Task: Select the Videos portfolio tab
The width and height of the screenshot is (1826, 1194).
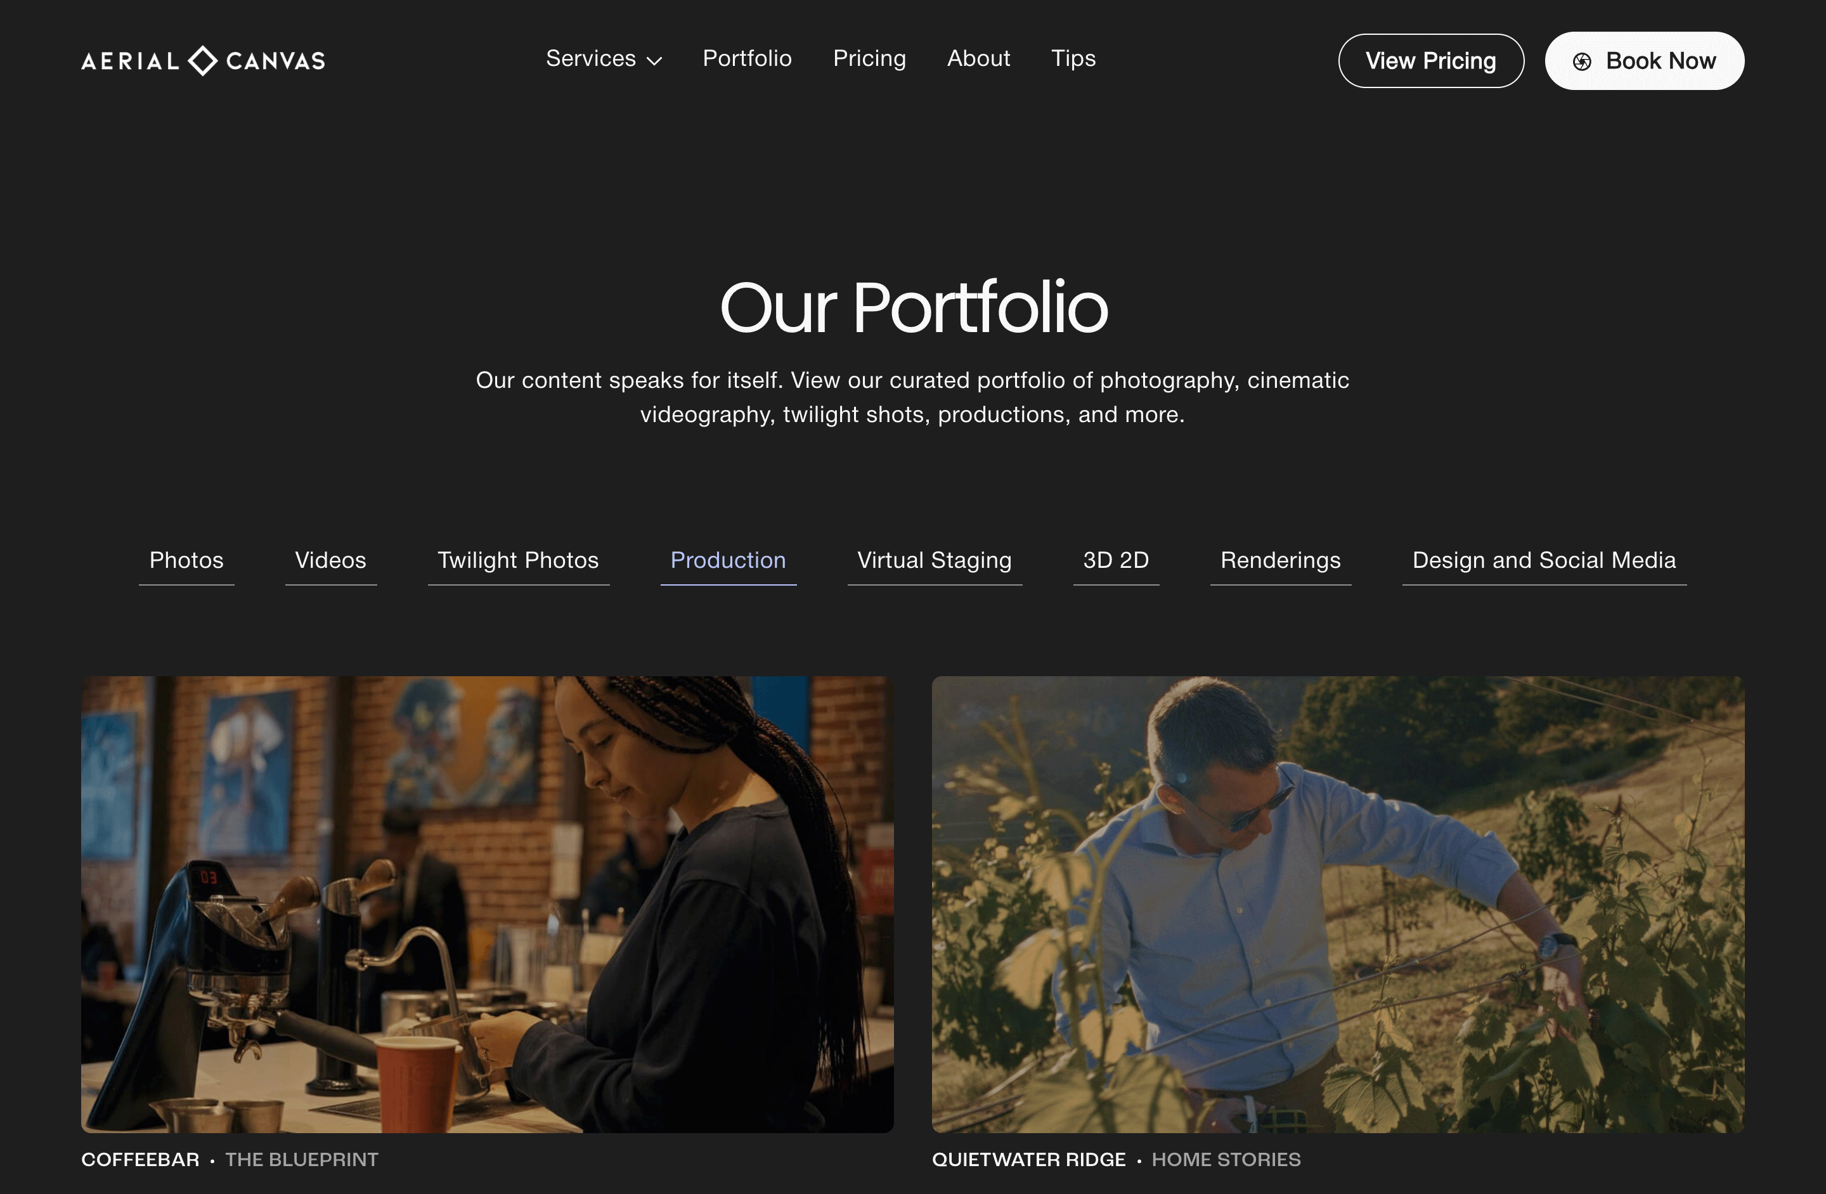Action: point(331,561)
